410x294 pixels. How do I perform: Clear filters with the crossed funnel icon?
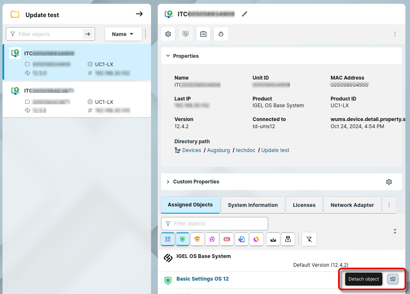coord(309,239)
